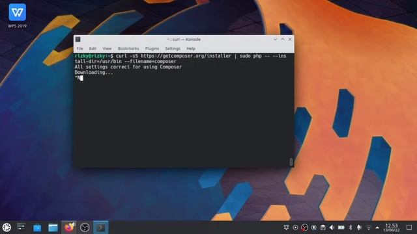This screenshot has width=417, height=234.
Task: Open the application launcher menu
Action: click(x=7, y=227)
